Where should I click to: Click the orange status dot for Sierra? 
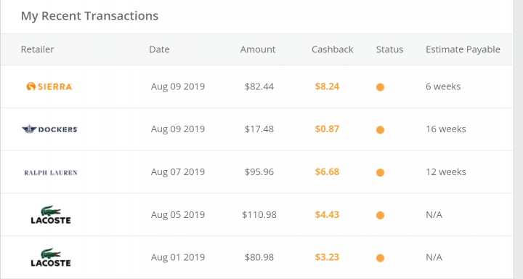point(380,87)
